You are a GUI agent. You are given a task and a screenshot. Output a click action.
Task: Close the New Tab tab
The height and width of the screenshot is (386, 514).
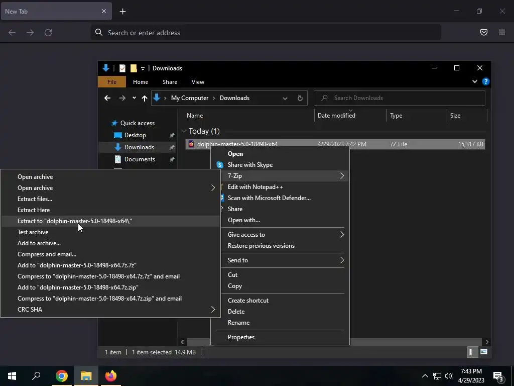[104, 11]
